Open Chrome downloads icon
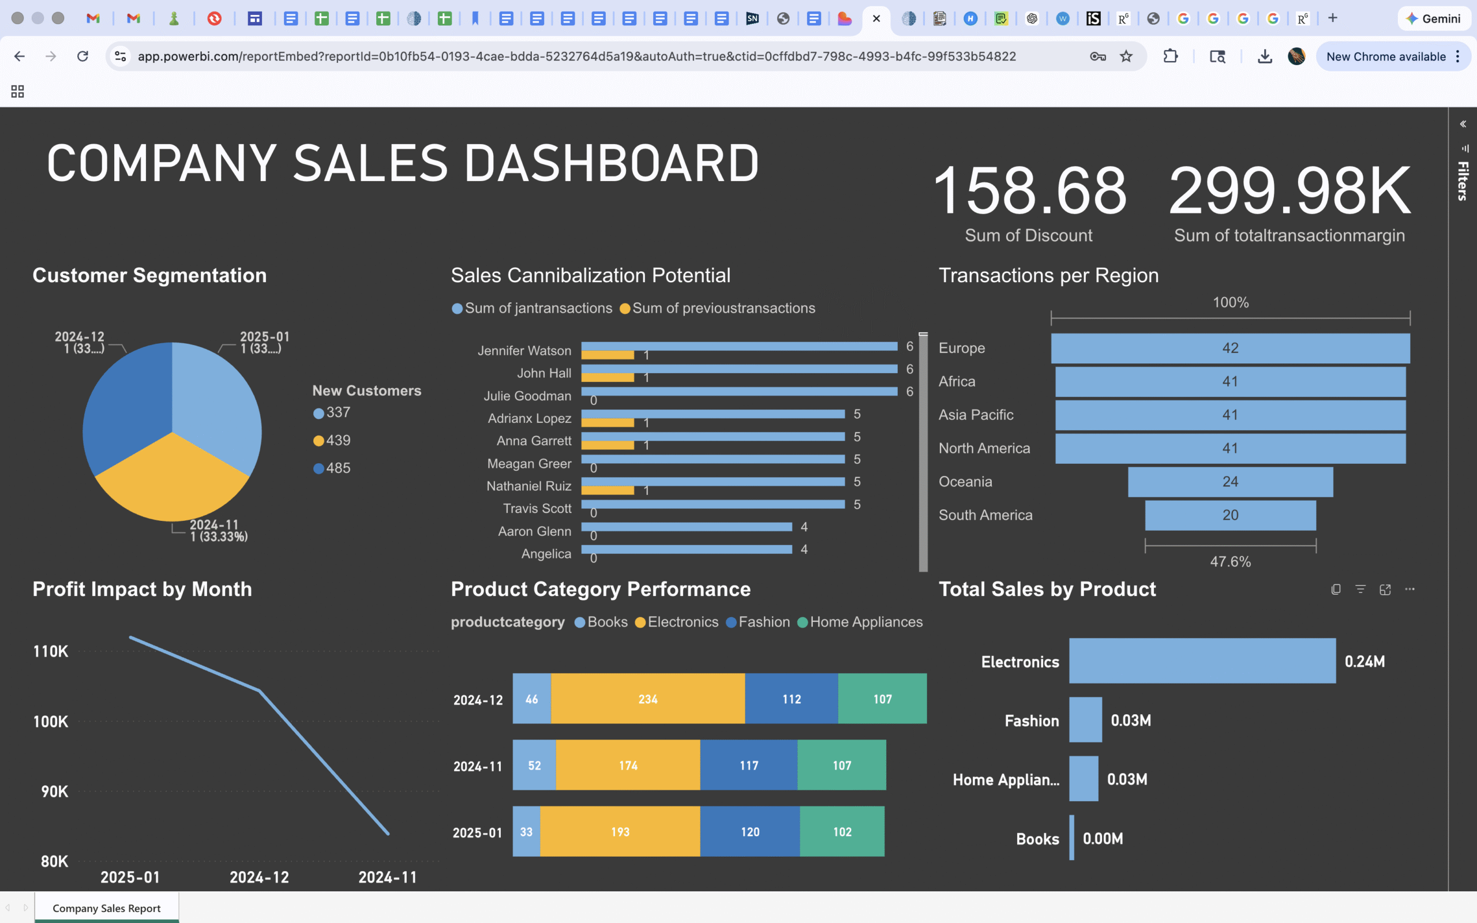 pos(1265,56)
